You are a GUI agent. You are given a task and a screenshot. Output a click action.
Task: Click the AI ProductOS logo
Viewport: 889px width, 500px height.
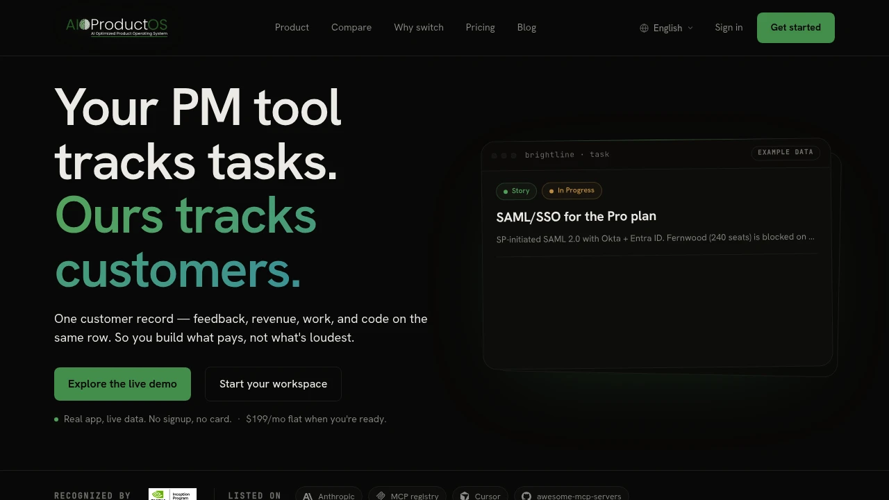(x=117, y=27)
